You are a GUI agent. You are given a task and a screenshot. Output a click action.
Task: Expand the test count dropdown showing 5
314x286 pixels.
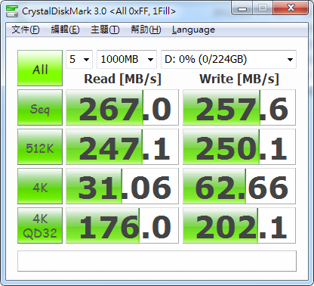tap(79, 60)
